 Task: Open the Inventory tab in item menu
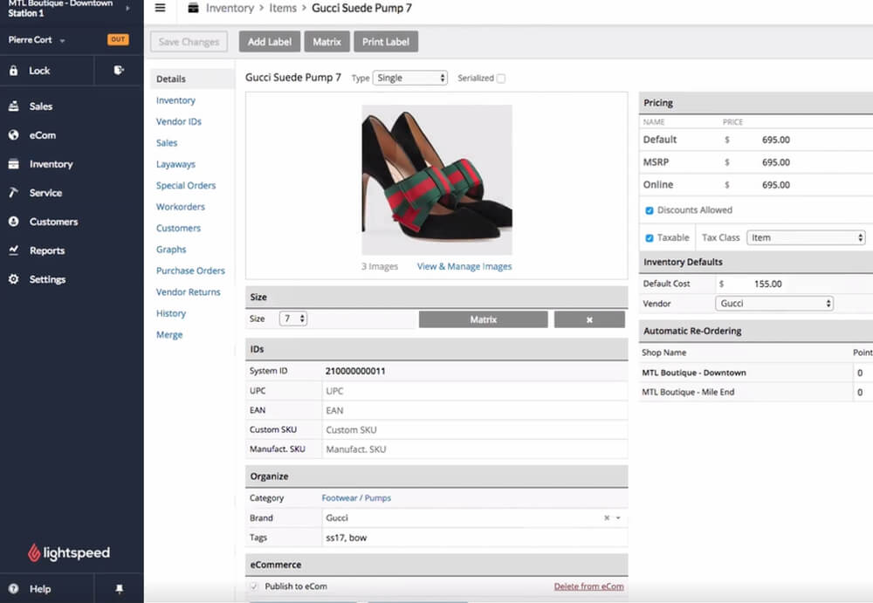175,100
